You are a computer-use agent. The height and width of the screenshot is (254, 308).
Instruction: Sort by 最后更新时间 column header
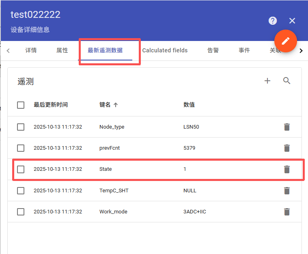[51, 105]
